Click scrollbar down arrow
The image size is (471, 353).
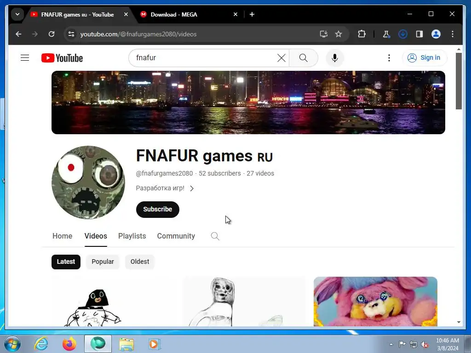(459, 322)
